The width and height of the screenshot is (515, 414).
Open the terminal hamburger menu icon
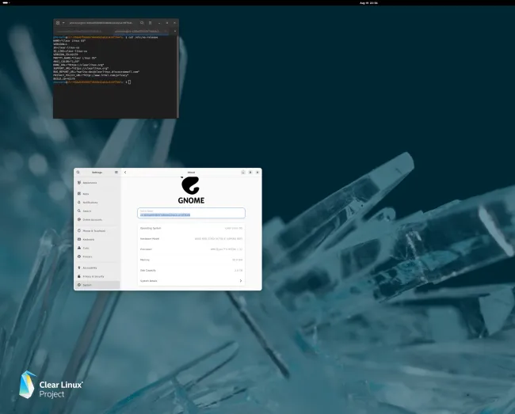click(x=151, y=24)
